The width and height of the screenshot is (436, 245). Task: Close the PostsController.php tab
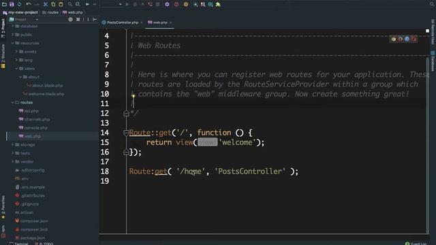[x=142, y=22]
